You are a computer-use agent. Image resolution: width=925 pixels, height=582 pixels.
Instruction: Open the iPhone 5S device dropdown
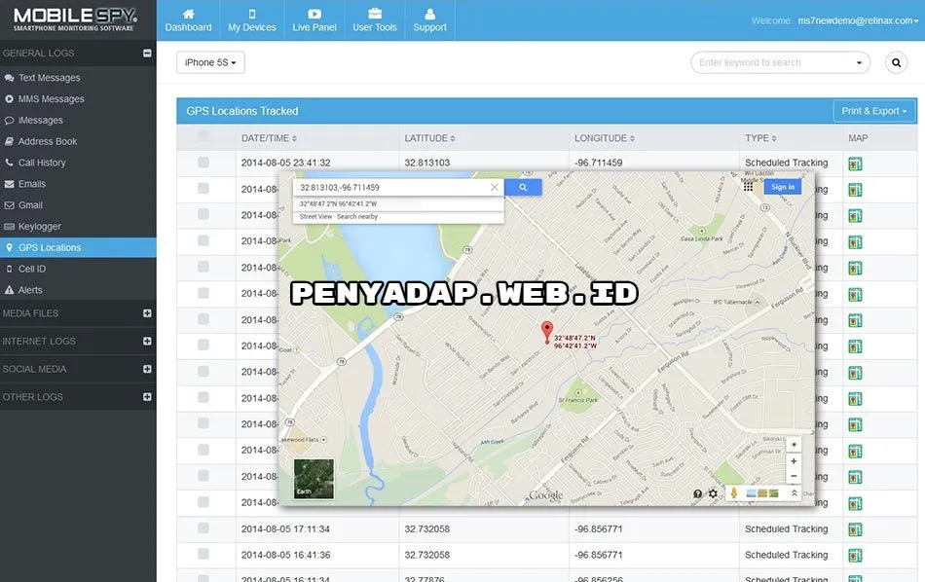coord(210,62)
